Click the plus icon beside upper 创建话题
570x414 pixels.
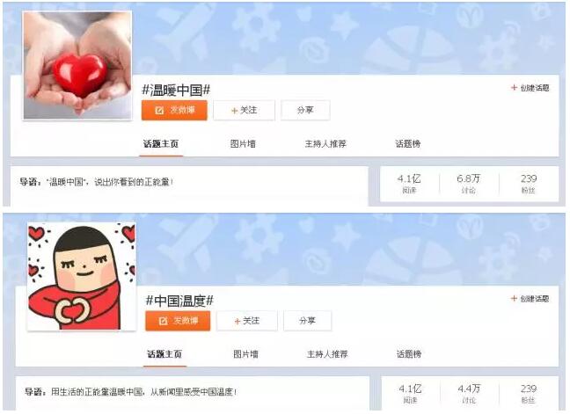[514, 88]
